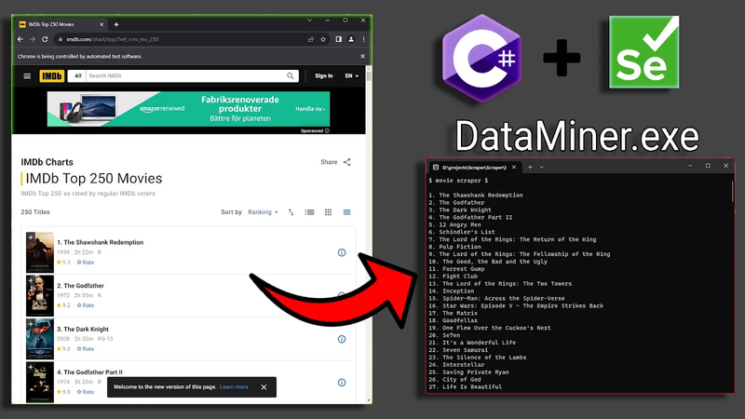Image resolution: width=745 pixels, height=419 pixels.
Task: Click Learn more in welcome notice
Action: click(x=234, y=387)
